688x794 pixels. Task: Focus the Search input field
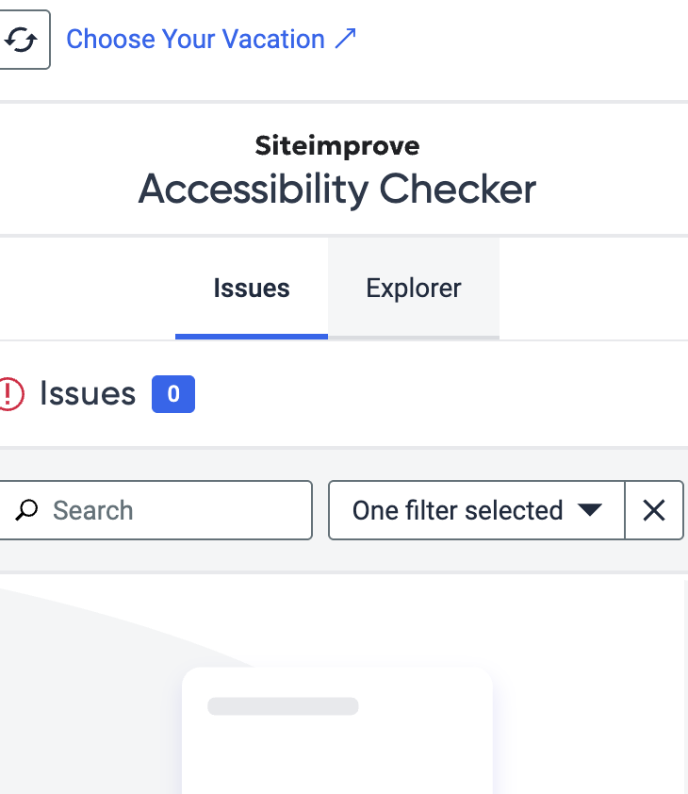tap(155, 510)
